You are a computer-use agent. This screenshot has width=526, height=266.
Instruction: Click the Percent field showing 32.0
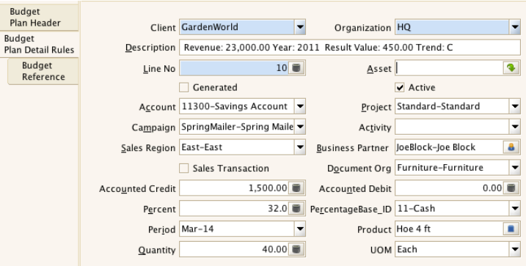pos(234,208)
